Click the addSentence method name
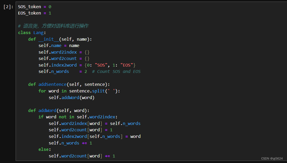Viewport: 287px width, 163px height. click(x=52, y=84)
